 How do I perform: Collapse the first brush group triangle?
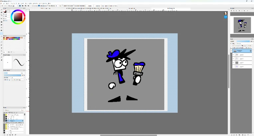coord(4,113)
